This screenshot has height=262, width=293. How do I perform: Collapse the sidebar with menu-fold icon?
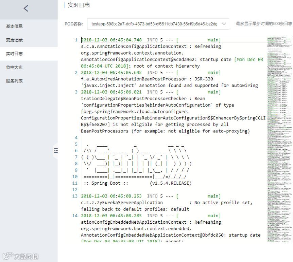pos(56,151)
